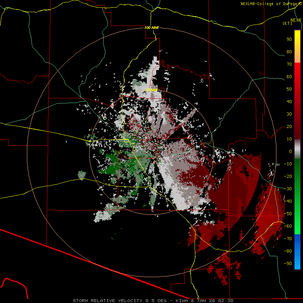Click the 80 value on the velocity scale
This screenshot has height=303, width=303.
[289, 52]
